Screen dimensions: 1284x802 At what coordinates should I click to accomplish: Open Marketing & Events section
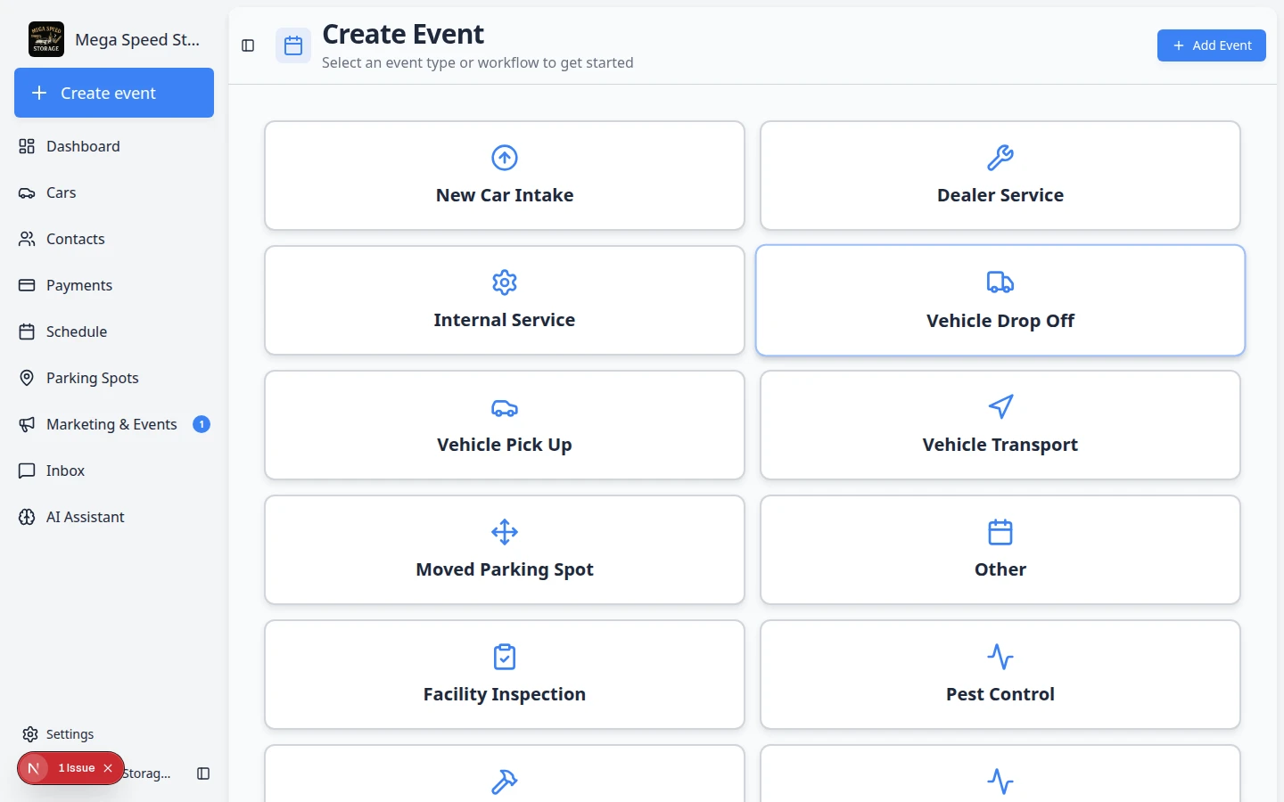(114, 424)
